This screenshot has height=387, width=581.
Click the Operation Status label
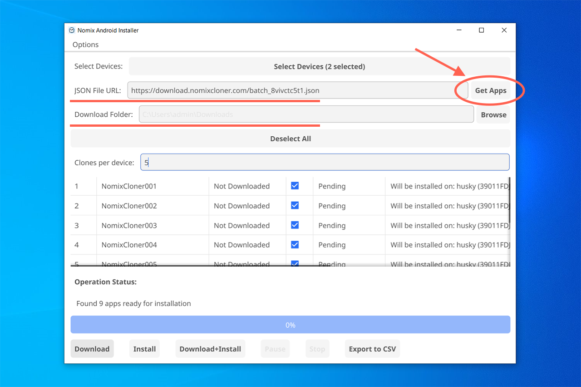pyautogui.click(x=105, y=282)
